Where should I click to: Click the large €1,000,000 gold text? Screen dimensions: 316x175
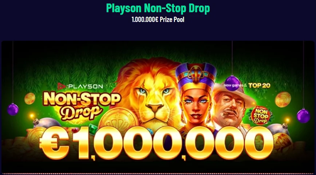(156, 143)
